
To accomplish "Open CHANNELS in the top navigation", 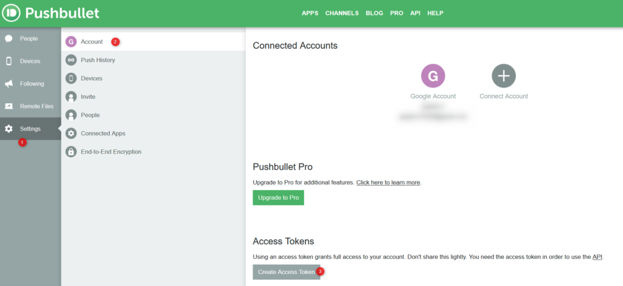I will (342, 13).
